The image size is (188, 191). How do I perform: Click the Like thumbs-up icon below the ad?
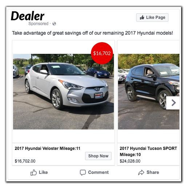click(33, 172)
